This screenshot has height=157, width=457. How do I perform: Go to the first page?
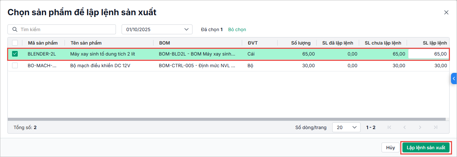(x=389, y=127)
